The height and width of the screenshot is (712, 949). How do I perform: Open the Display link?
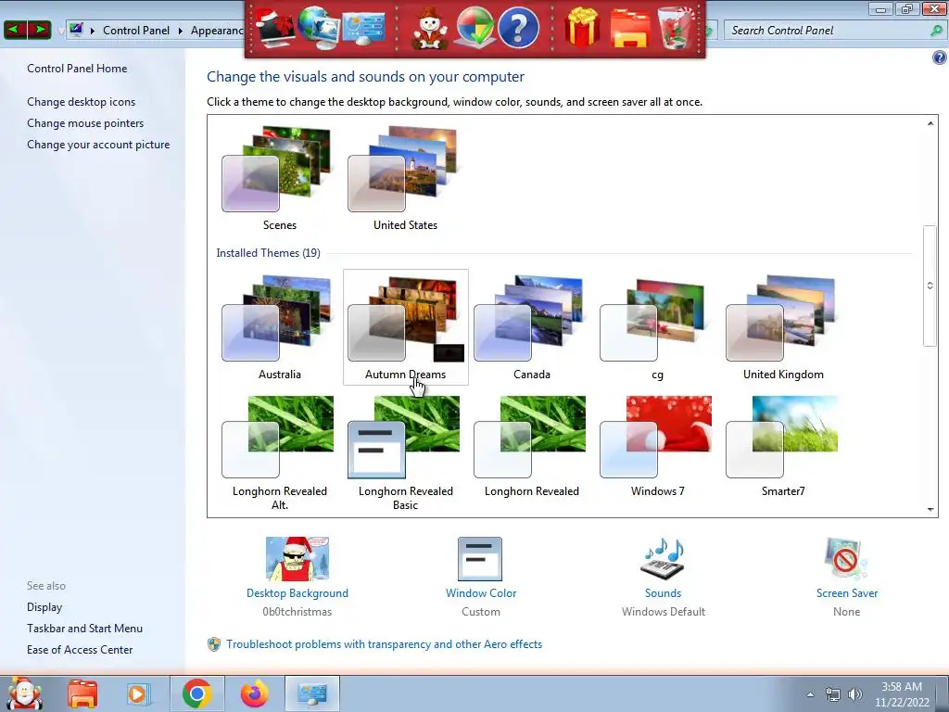coord(44,606)
